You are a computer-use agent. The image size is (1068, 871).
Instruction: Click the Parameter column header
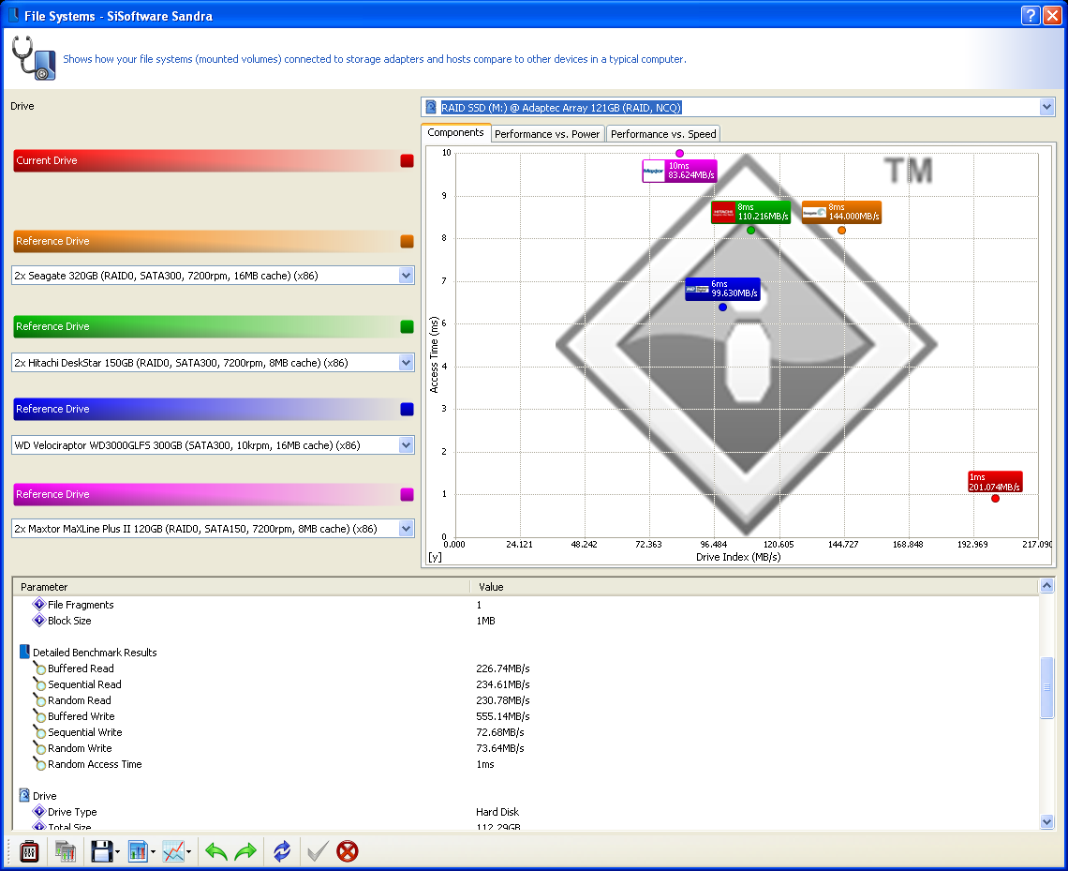[x=243, y=587]
